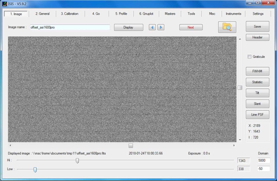Screen dimensions: 277x181
Task: Click the FWHM button
Action: click(x=257, y=71)
